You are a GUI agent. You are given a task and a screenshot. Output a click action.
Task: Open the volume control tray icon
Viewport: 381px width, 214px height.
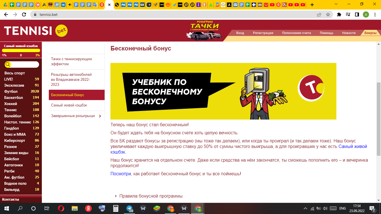point(325,208)
